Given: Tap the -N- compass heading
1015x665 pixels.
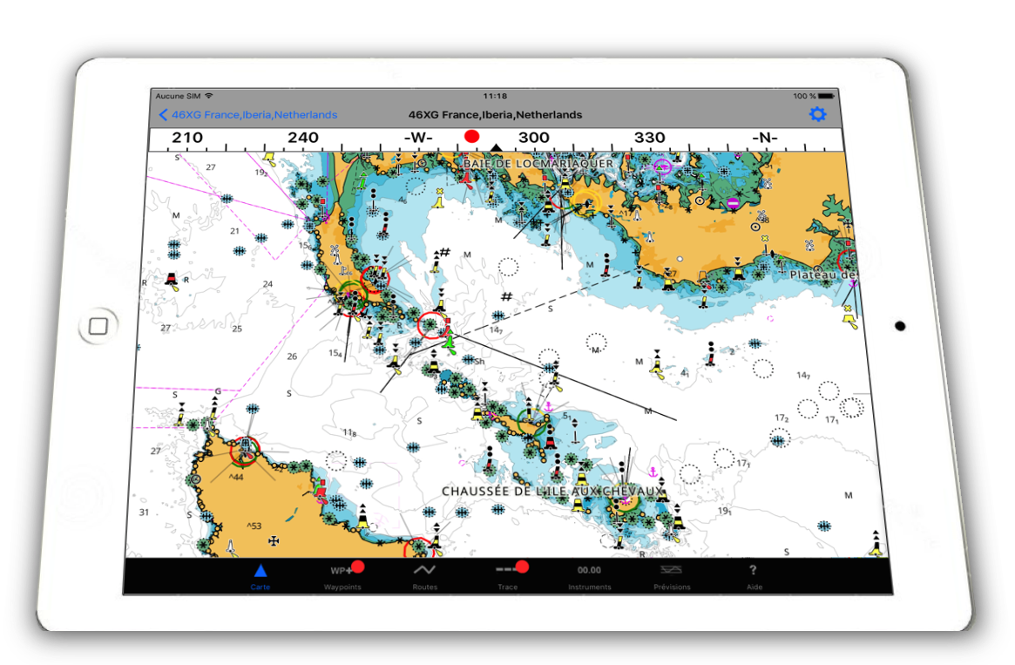Looking at the screenshot, I should click(x=764, y=138).
